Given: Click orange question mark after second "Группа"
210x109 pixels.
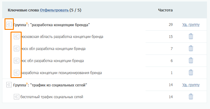Looking at the screenshot, I should click(27, 84).
